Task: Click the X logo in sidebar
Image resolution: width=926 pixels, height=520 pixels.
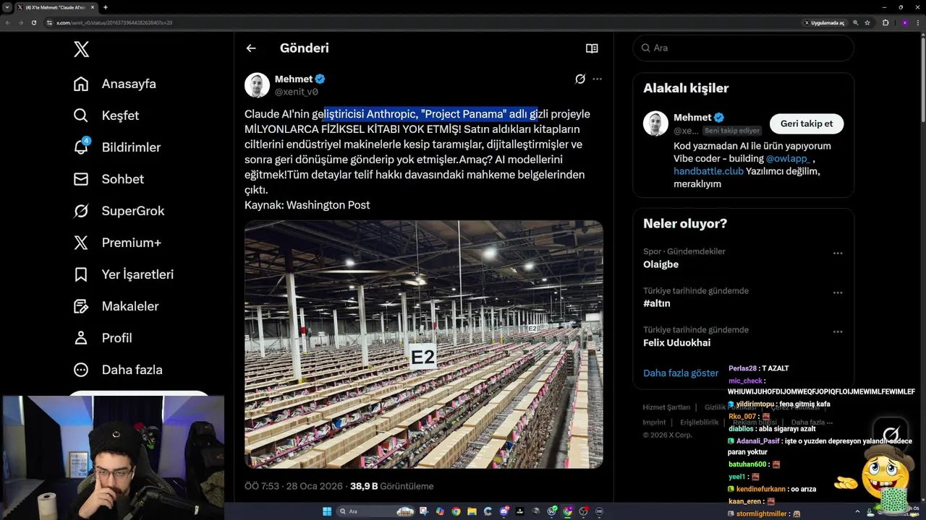Action: (81, 49)
